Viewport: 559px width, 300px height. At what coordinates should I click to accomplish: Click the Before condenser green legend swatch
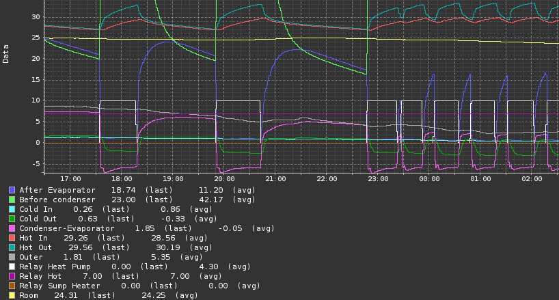[12, 200]
